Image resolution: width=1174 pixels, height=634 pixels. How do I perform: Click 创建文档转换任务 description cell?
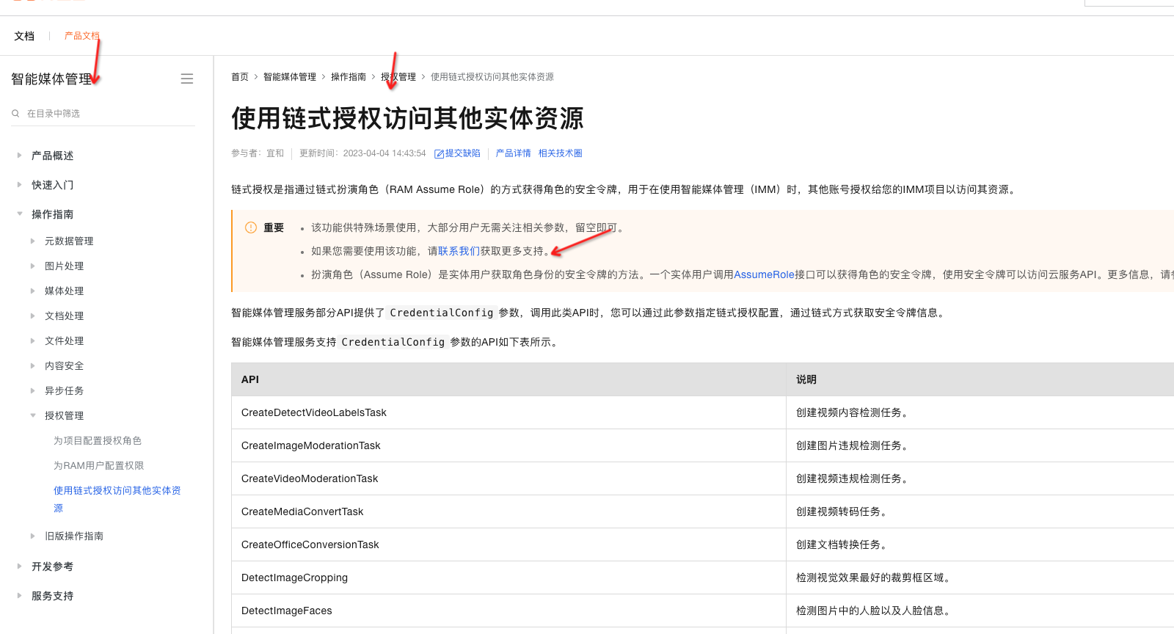click(x=980, y=544)
